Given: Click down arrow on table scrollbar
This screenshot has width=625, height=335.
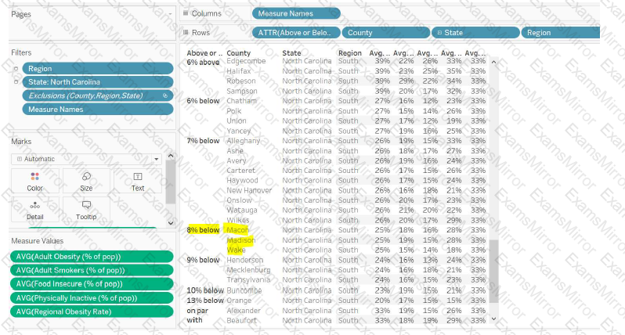Looking at the screenshot, I should tap(494, 319).
